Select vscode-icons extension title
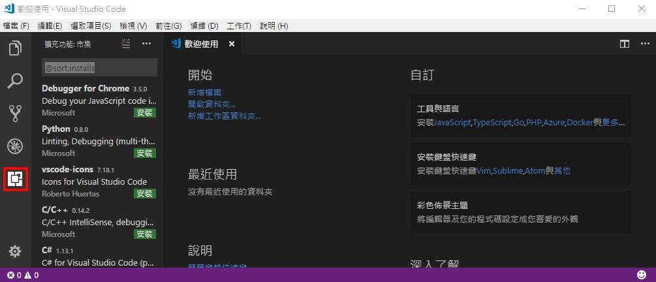Screen dimensions: 656x282 coord(67,170)
